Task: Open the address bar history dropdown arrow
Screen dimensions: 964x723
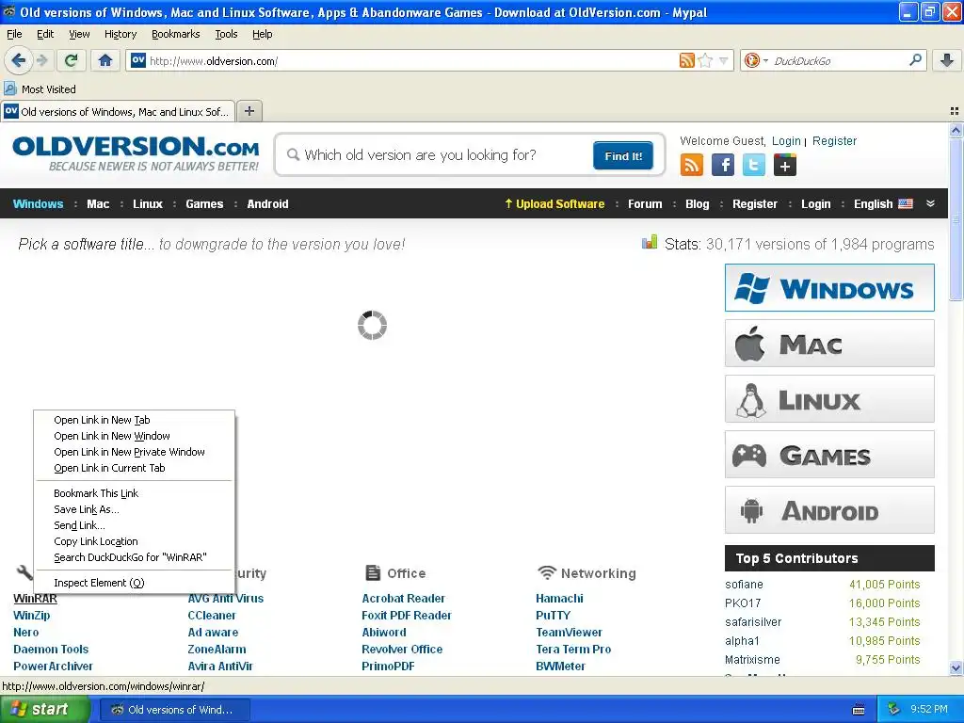Action: (724, 61)
